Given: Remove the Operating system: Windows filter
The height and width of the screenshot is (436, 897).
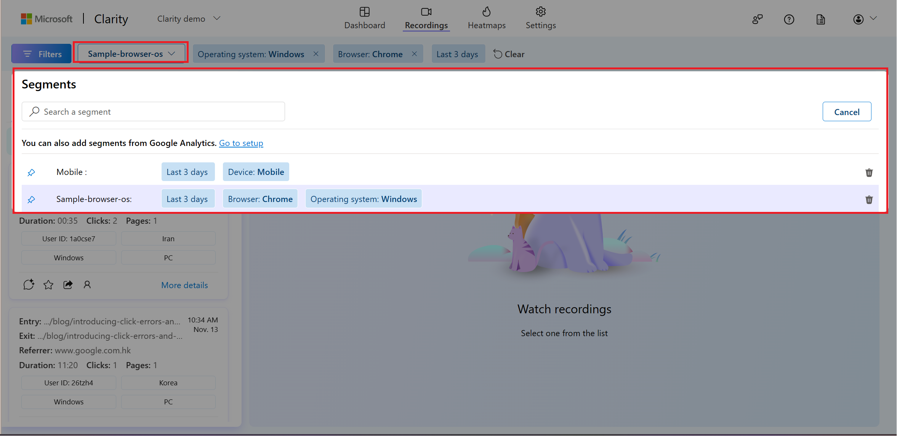Looking at the screenshot, I should 316,54.
